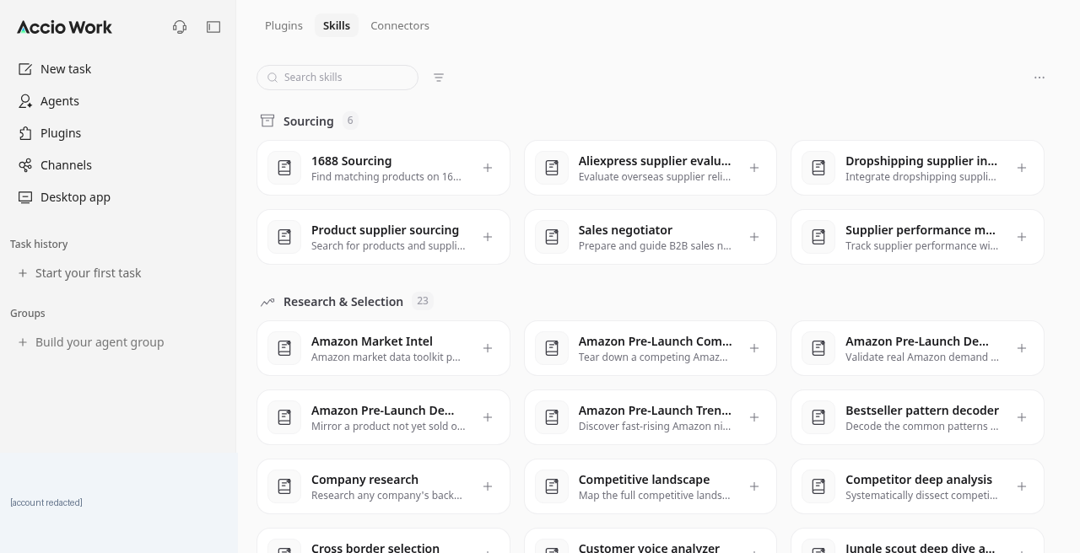Viewport: 1080px width, 553px height.
Task: Click the Sourcing count badge 6
Action: (x=350, y=121)
